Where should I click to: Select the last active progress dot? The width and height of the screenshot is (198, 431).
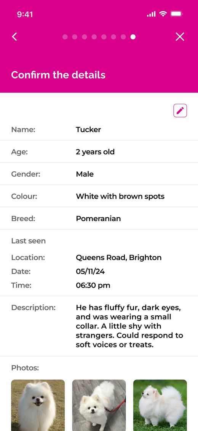point(133,37)
